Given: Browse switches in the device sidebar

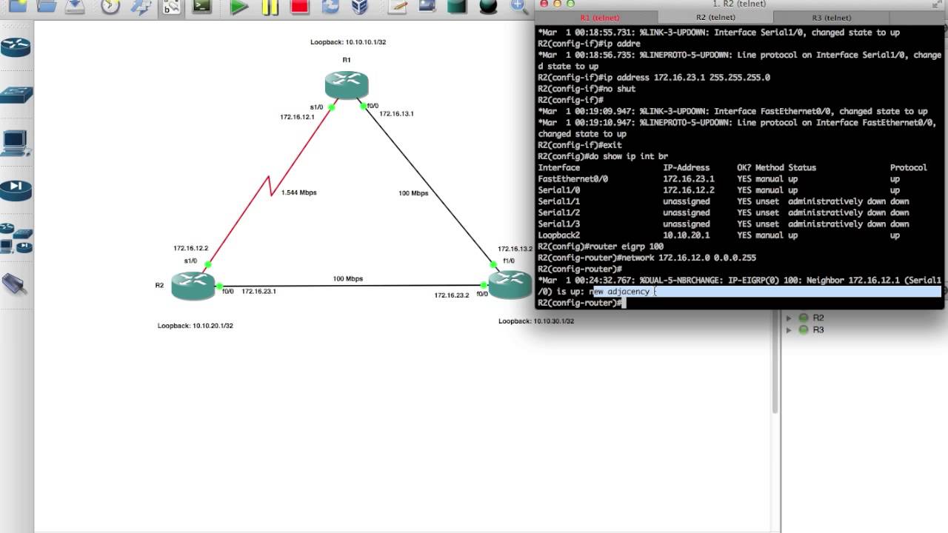Looking at the screenshot, I should (x=16, y=94).
